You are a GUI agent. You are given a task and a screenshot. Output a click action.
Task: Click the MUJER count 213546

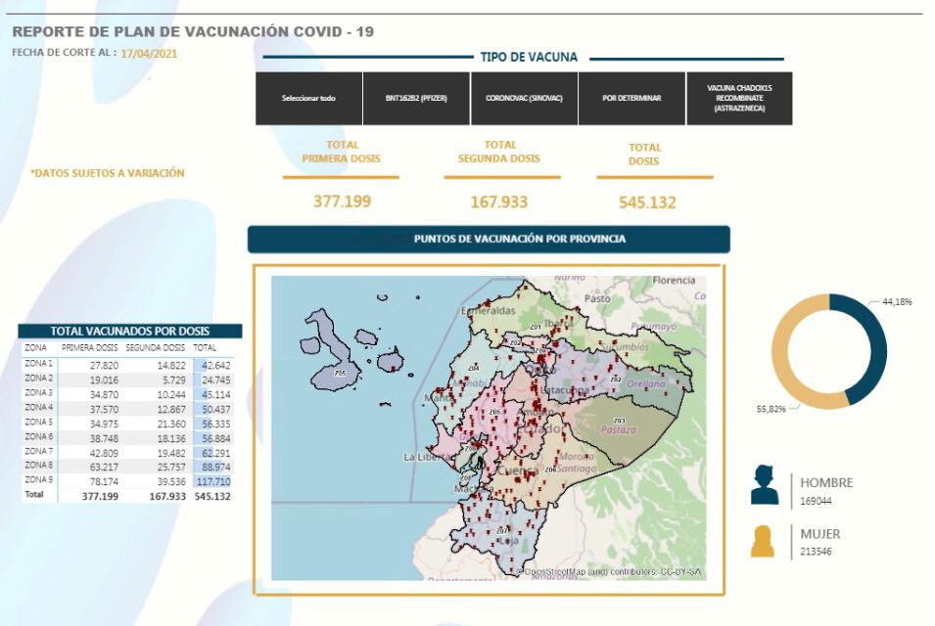coord(816,552)
